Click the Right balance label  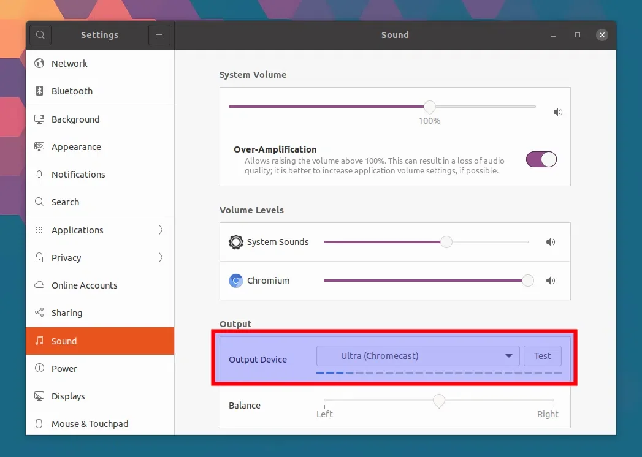pos(548,414)
